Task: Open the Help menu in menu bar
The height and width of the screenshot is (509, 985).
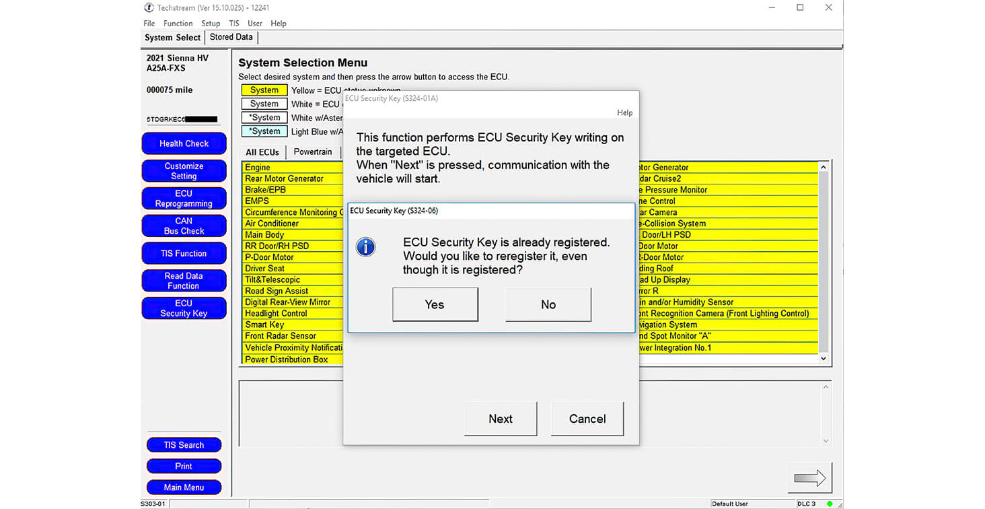Action: (279, 24)
